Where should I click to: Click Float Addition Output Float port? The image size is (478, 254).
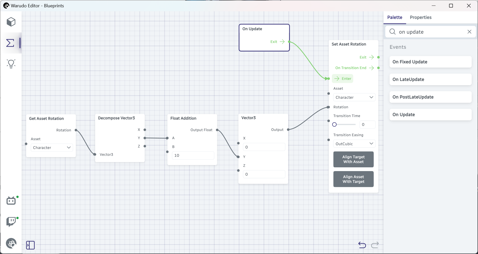coord(217,130)
